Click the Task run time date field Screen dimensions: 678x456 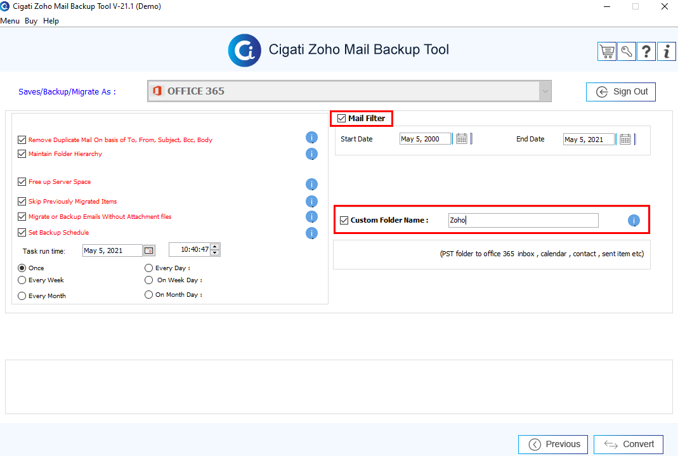tap(112, 251)
